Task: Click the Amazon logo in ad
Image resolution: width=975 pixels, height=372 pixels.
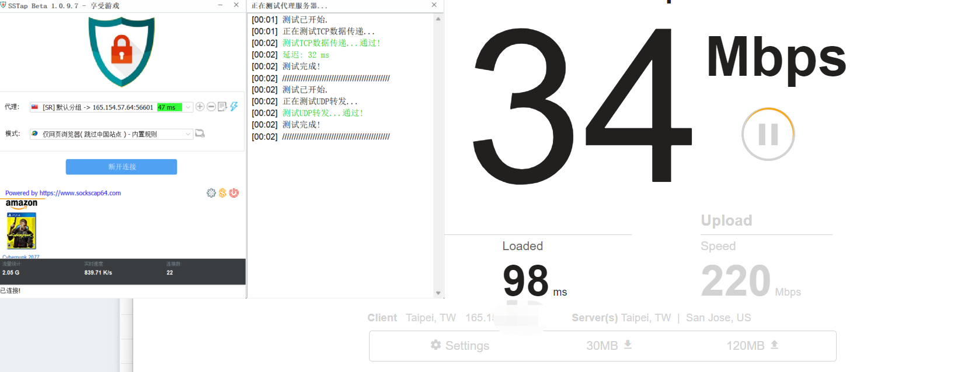Action: 22,203
